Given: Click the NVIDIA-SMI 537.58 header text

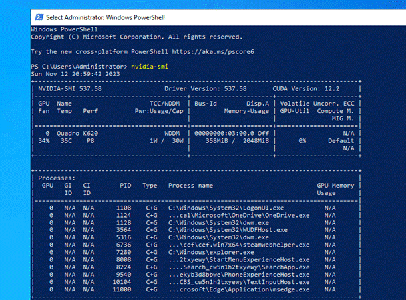Looking at the screenshot, I should 70,88.
